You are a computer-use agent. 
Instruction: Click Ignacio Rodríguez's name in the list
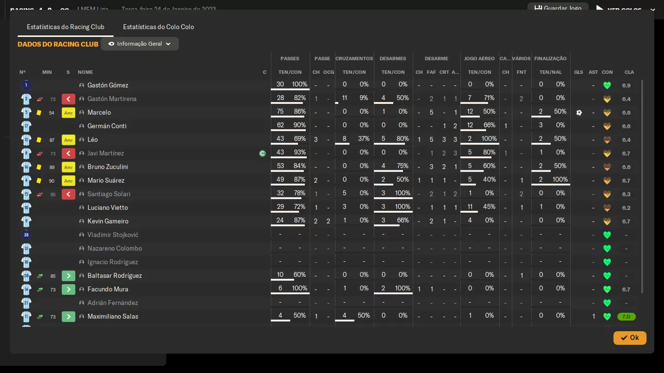[x=113, y=262]
